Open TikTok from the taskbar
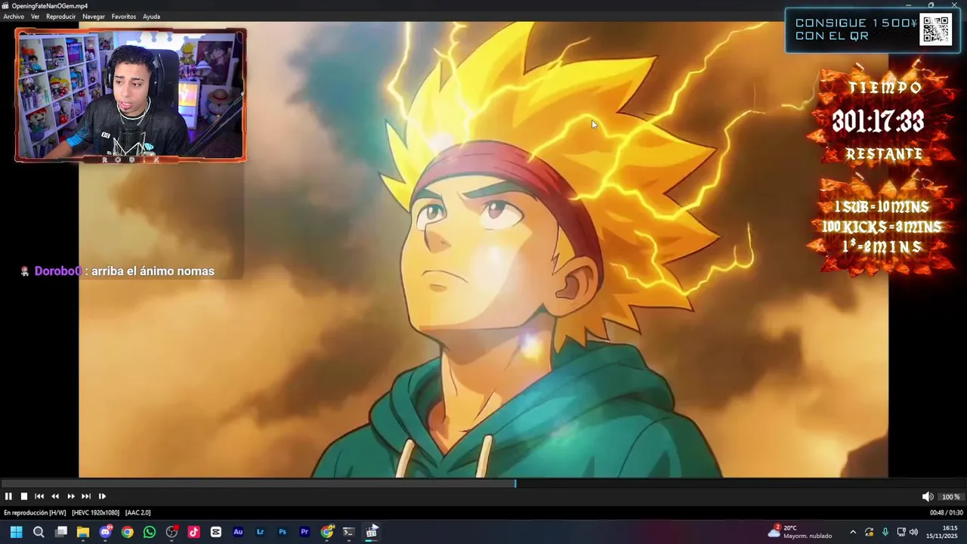This screenshot has height=544, width=967. point(194,532)
